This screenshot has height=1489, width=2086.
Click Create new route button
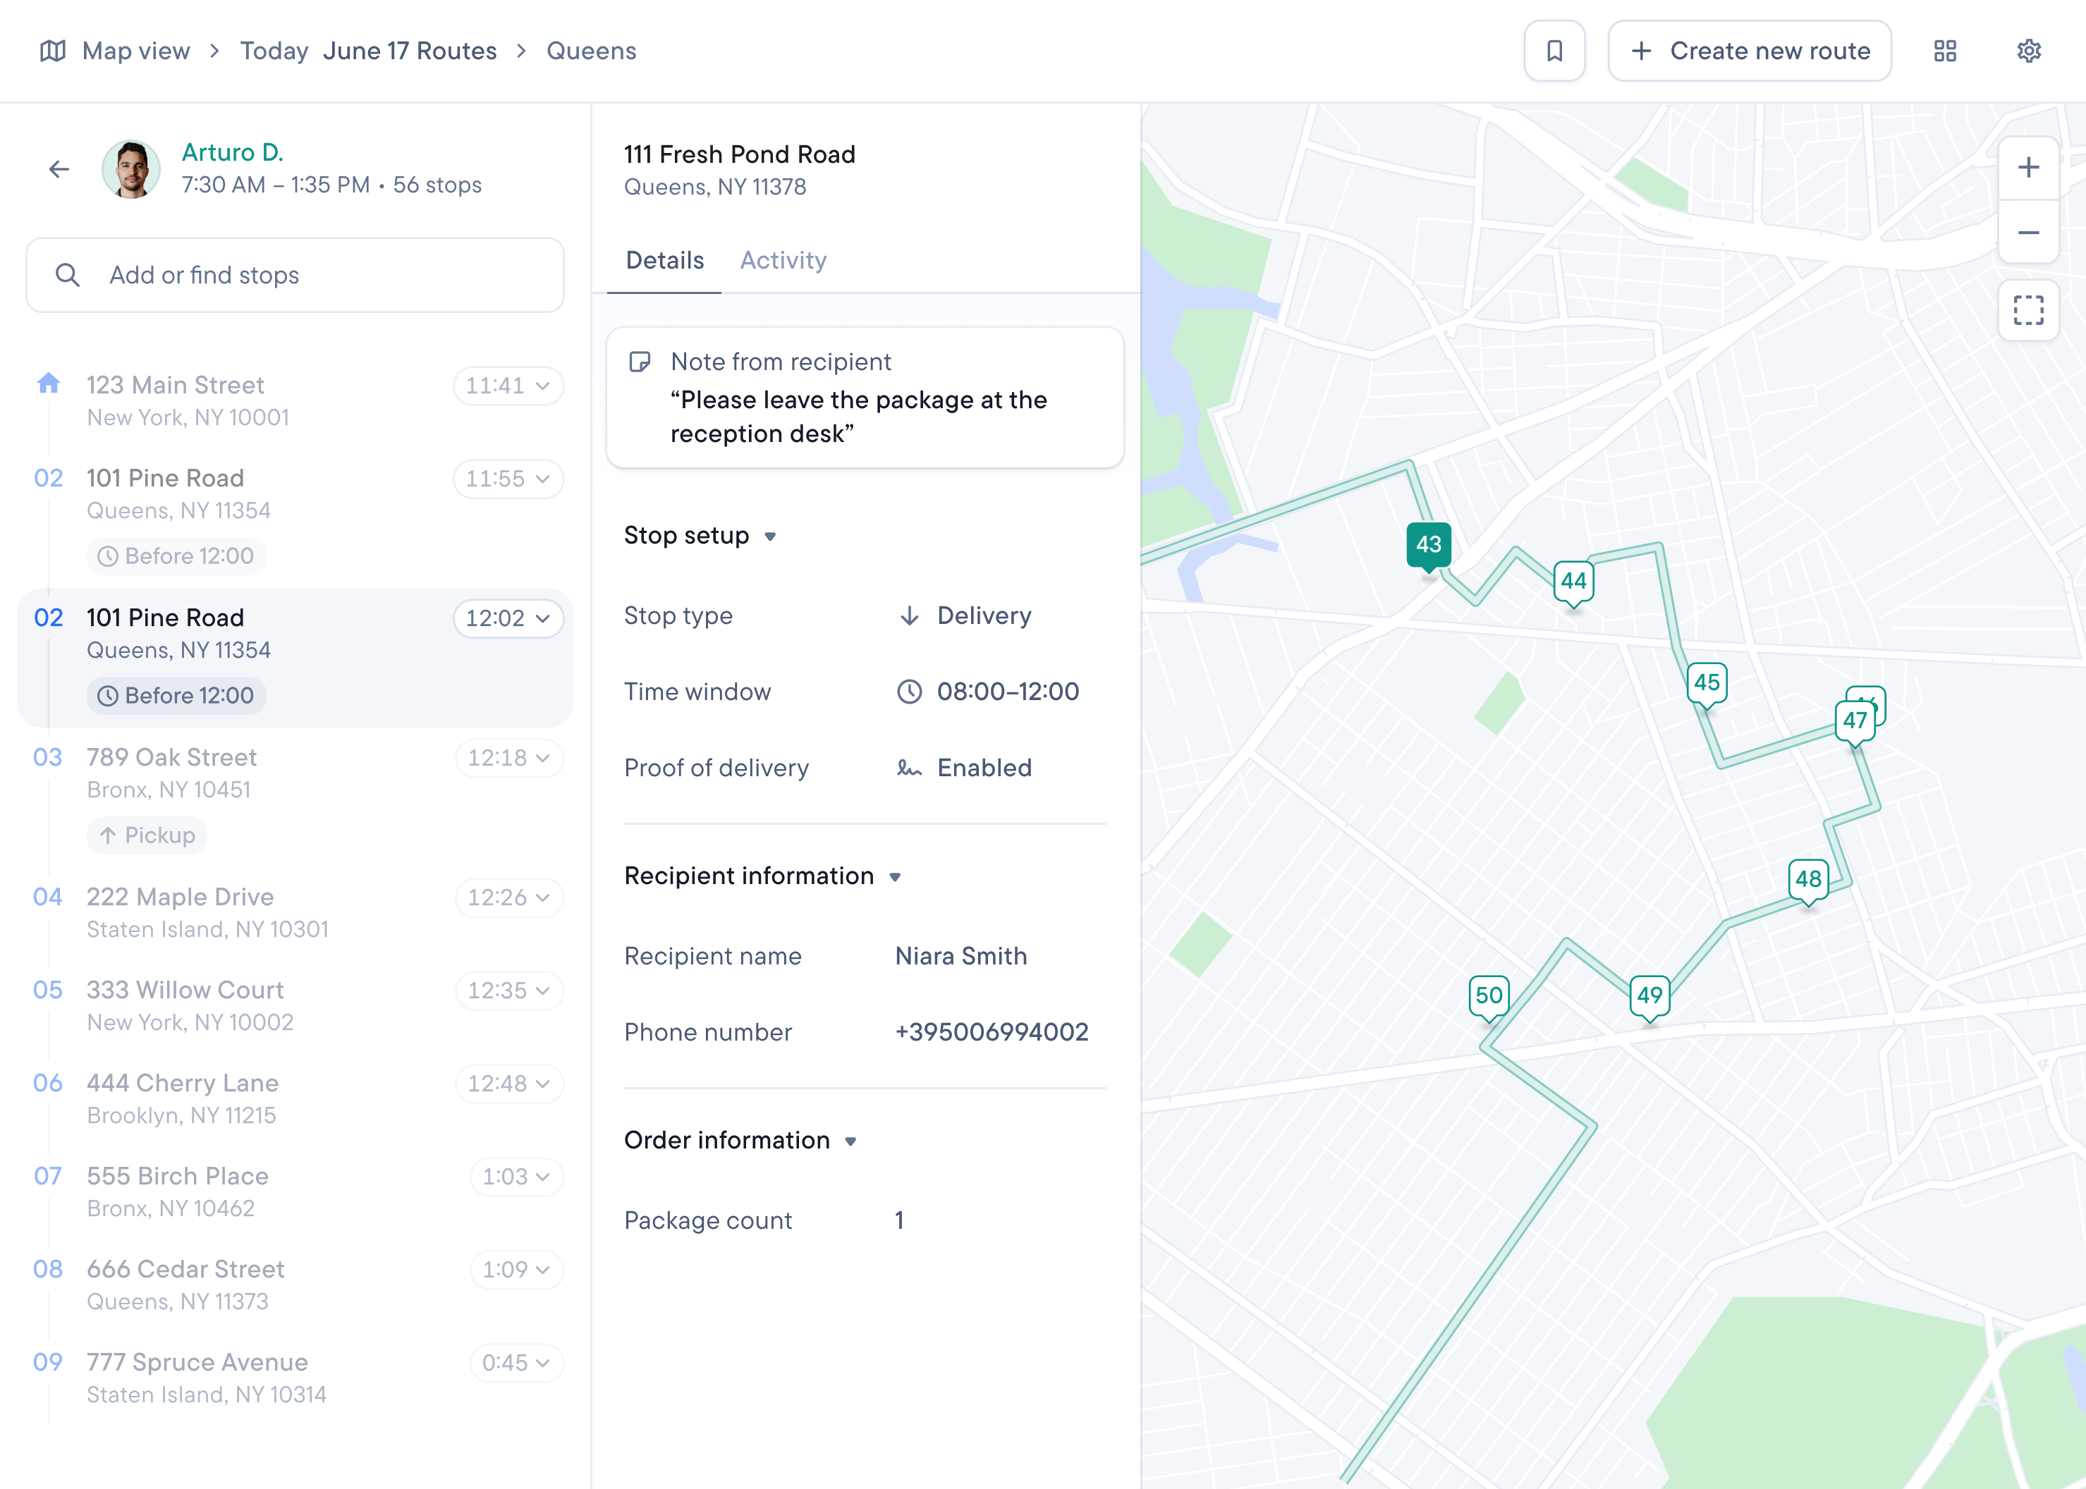pos(1750,51)
